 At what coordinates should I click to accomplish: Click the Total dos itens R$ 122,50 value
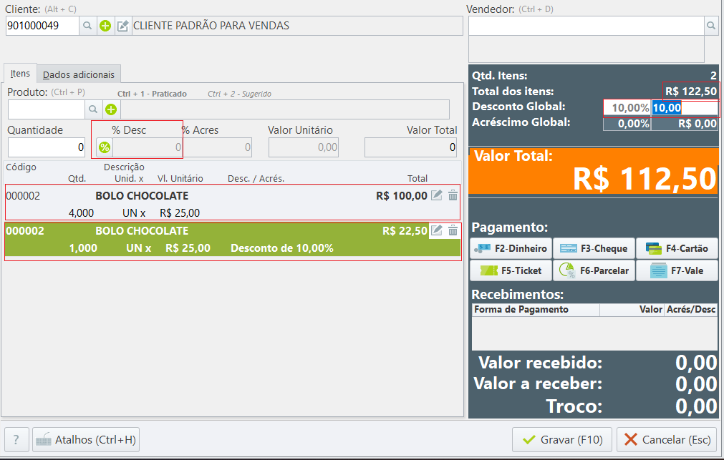(x=691, y=92)
